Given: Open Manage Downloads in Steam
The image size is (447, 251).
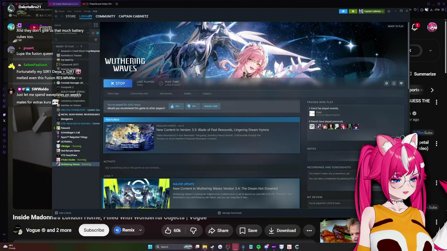Looking at the screenshot, I should (x=230, y=213).
